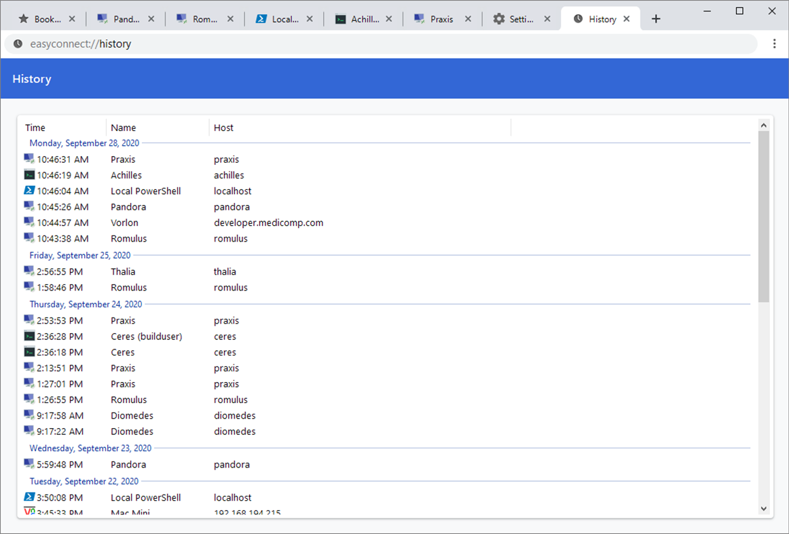Sort by the Name column header
This screenshot has width=789, height=534.
tap(158, 128)
